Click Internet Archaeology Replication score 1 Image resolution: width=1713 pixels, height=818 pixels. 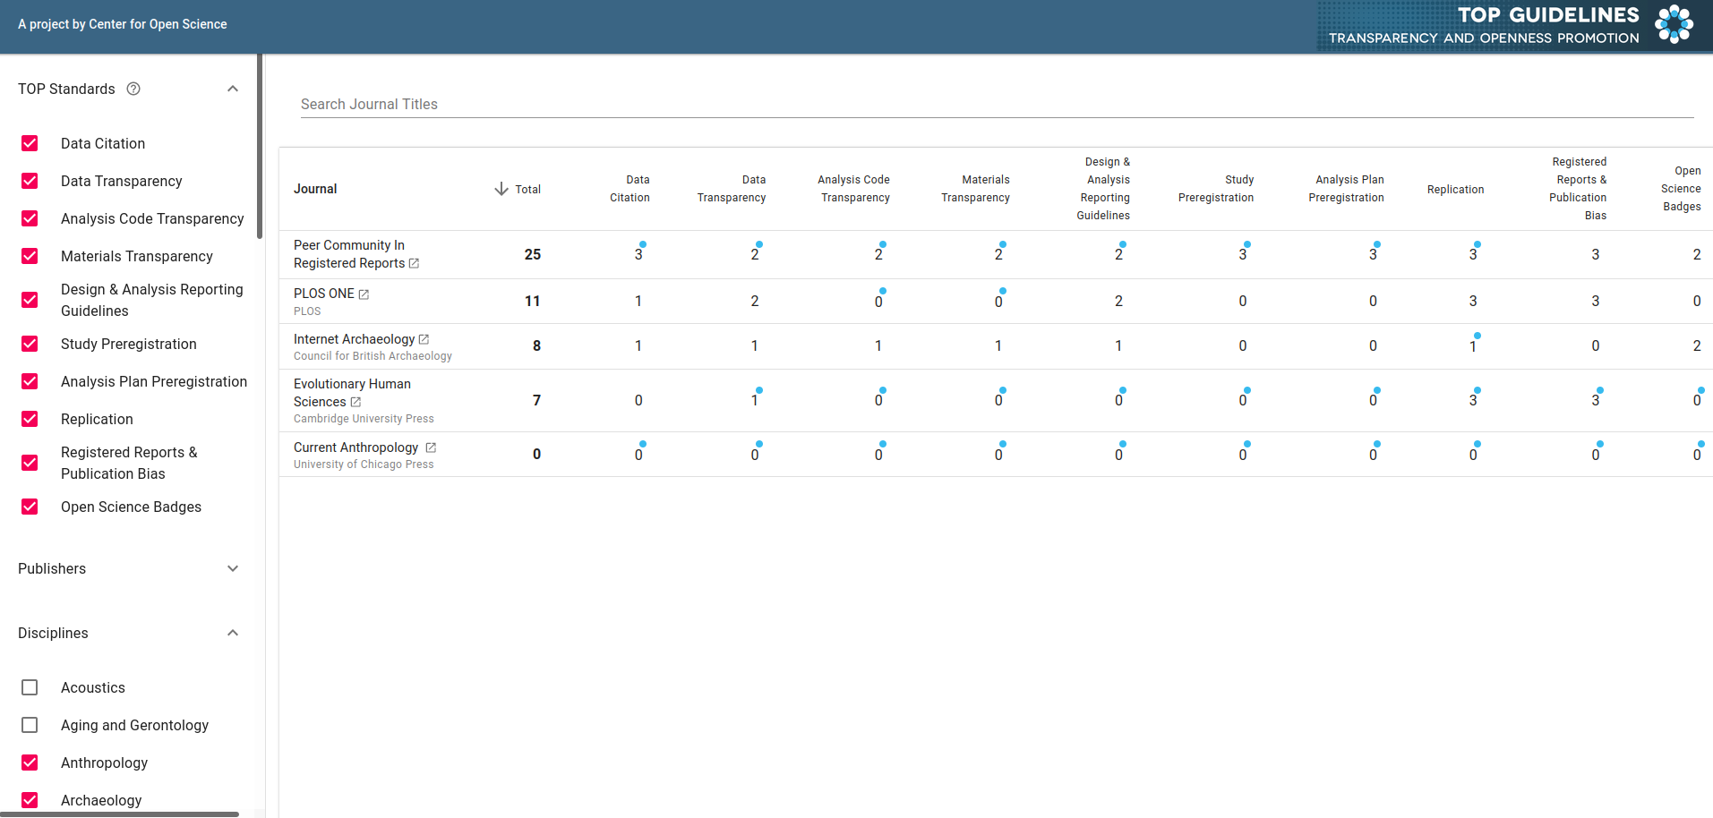click(1473, 345)
